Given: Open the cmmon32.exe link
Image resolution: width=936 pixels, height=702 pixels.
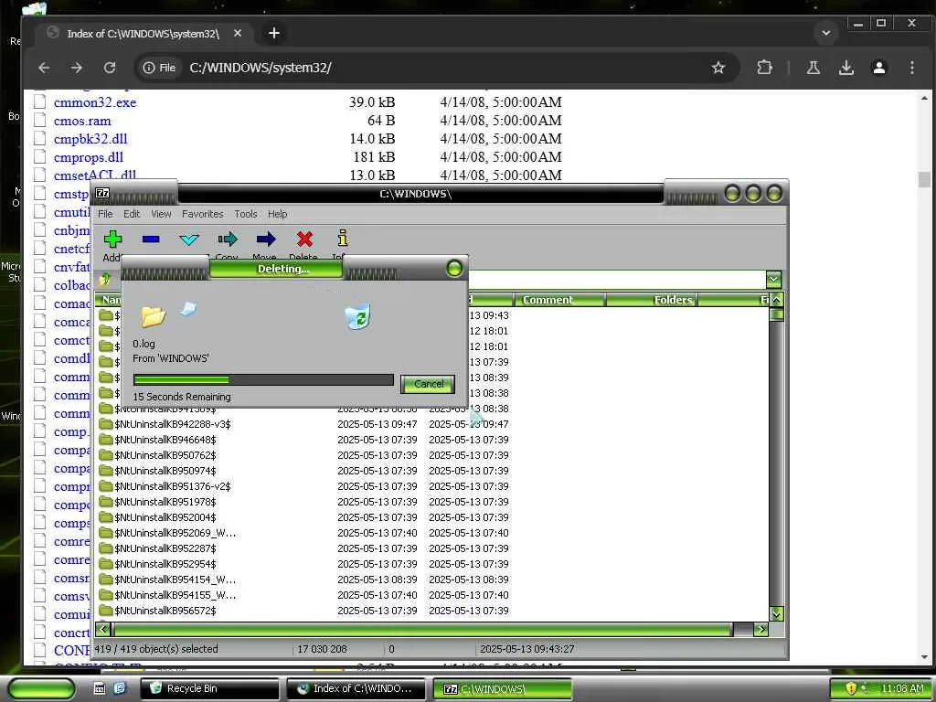Looking at the screenshot, I should pyautogui.click(x=95, y=102).
